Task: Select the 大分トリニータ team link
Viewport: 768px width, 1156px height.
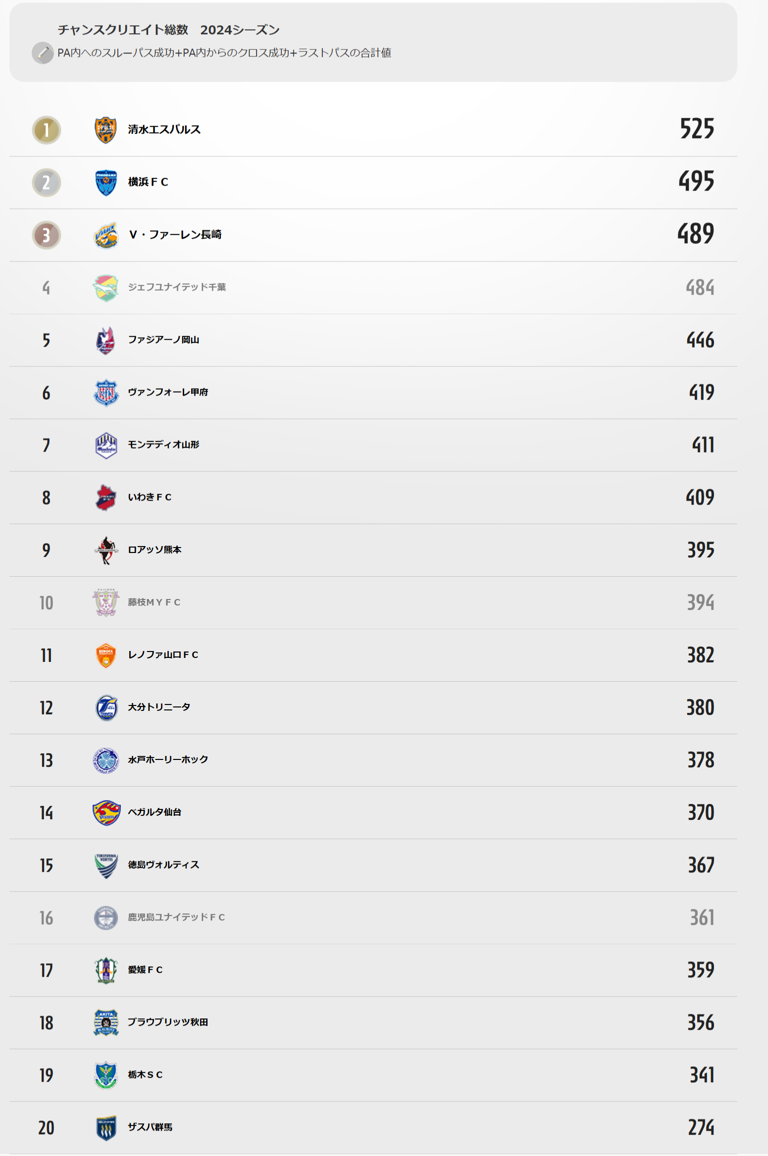Action: point(159,707)
